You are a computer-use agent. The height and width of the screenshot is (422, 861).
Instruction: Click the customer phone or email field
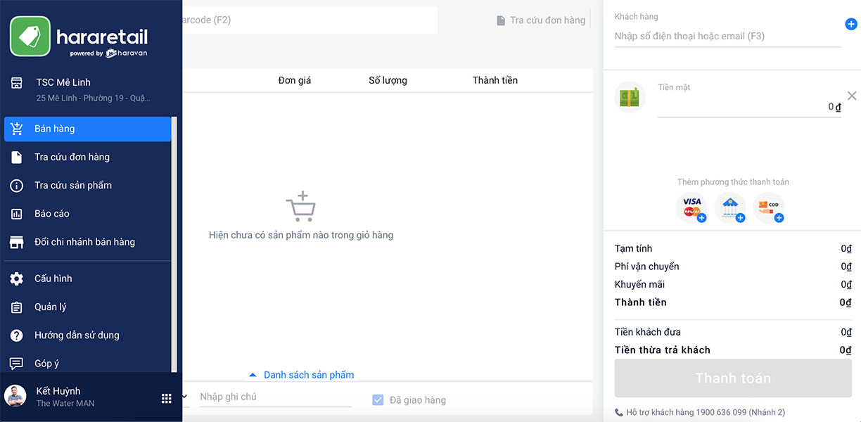pyautogui.click(x=727, y=37)
